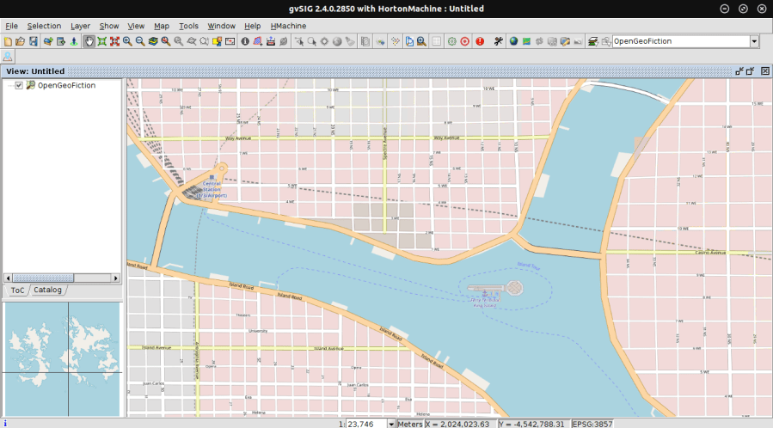Click the Zoom Out magnifier tool
This screenshot has width=773, height=428.
pyautogui.click(x=139, y=41)
